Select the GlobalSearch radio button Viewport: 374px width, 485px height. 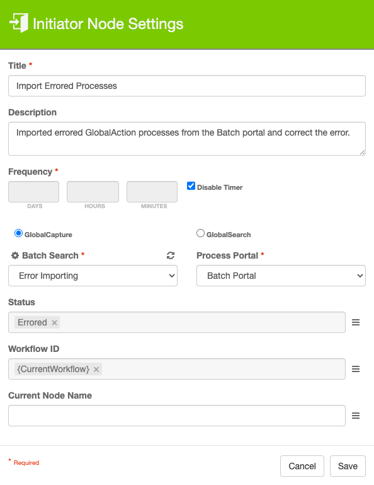tap(200, 233)
